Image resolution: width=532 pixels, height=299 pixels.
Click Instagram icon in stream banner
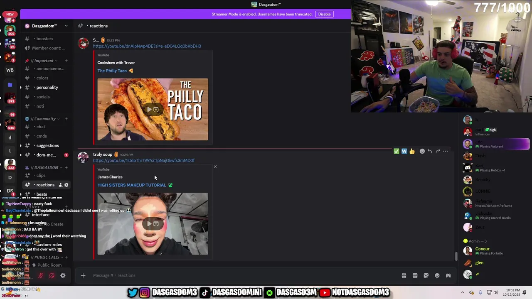tap(144, 292)
